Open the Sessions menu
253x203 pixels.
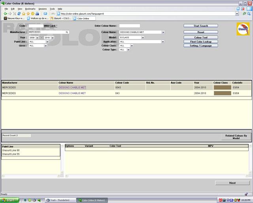tap(42, 9)
